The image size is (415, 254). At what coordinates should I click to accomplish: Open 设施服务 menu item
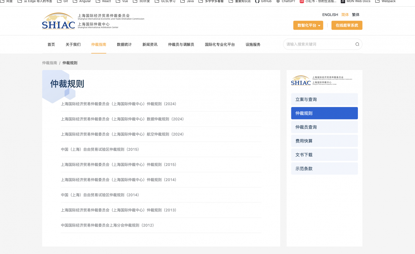(x=253, y=45)
